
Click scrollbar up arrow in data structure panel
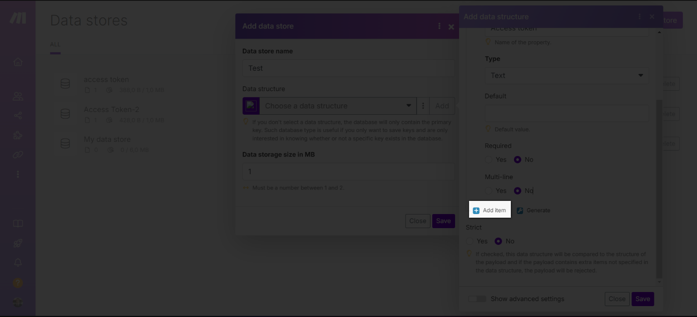click(659, 32)
